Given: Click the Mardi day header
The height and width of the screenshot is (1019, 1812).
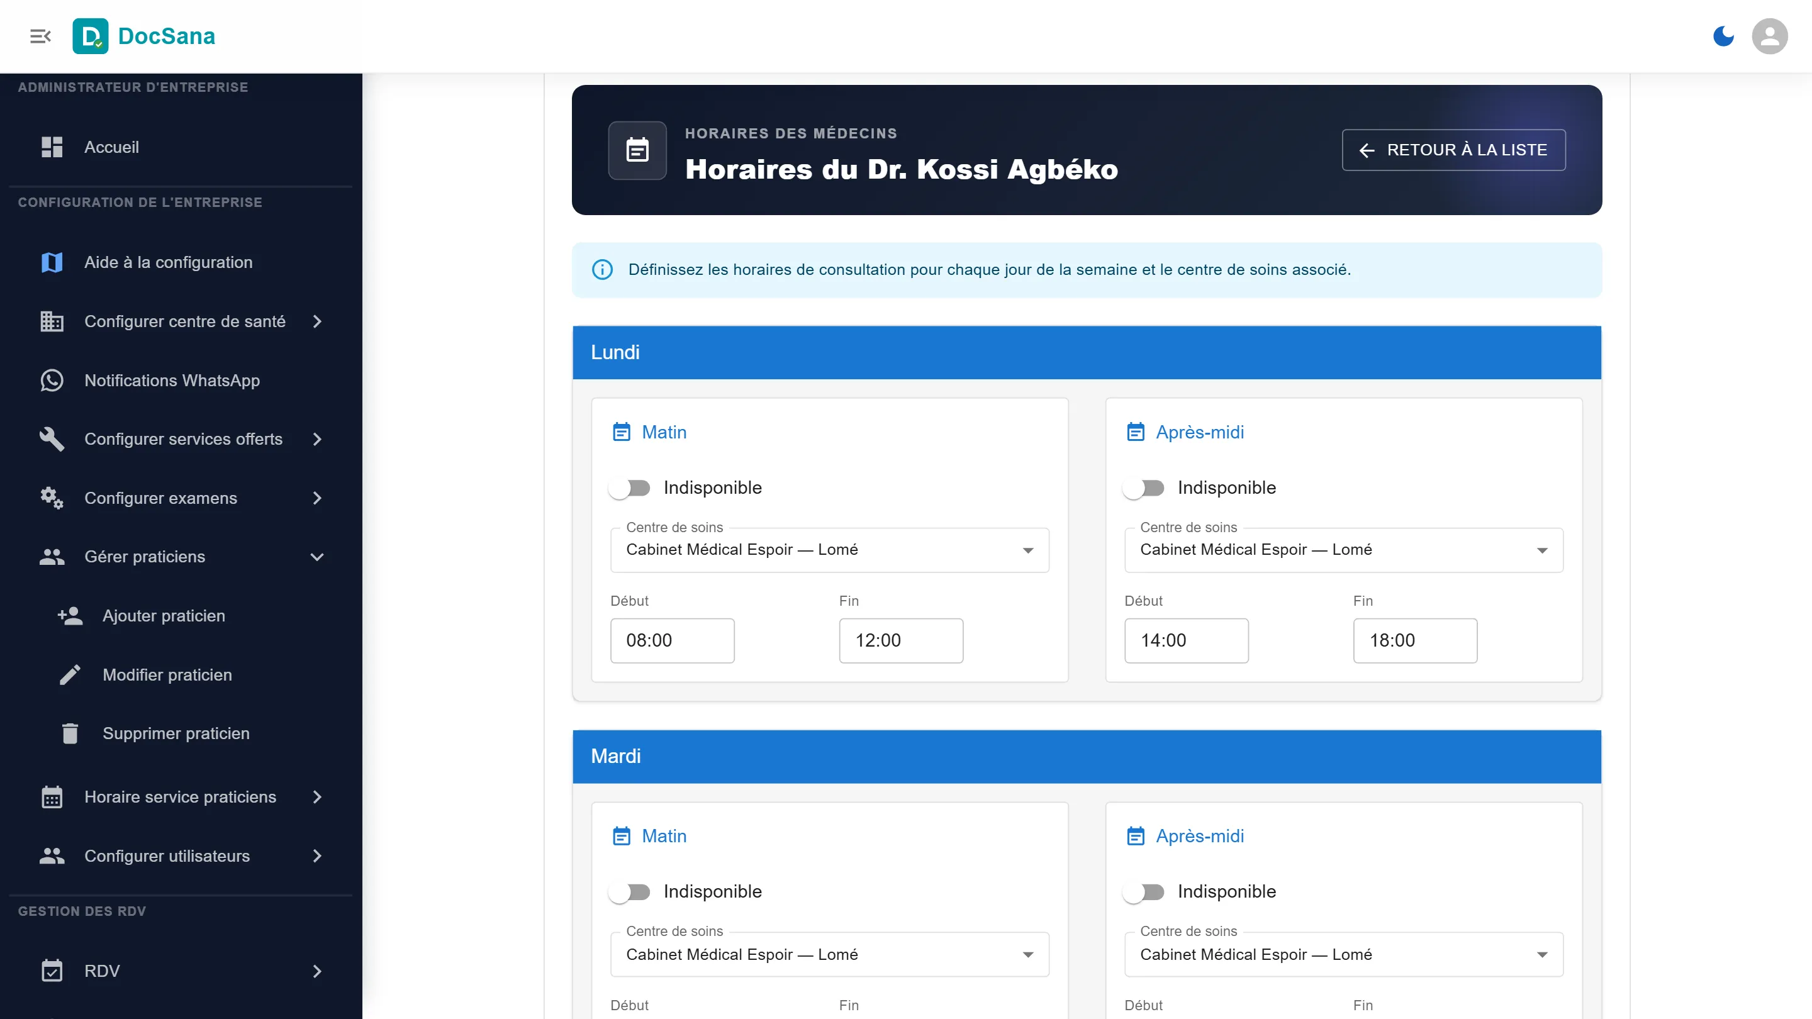Looking at the screenshot, I should (1087, 757).
